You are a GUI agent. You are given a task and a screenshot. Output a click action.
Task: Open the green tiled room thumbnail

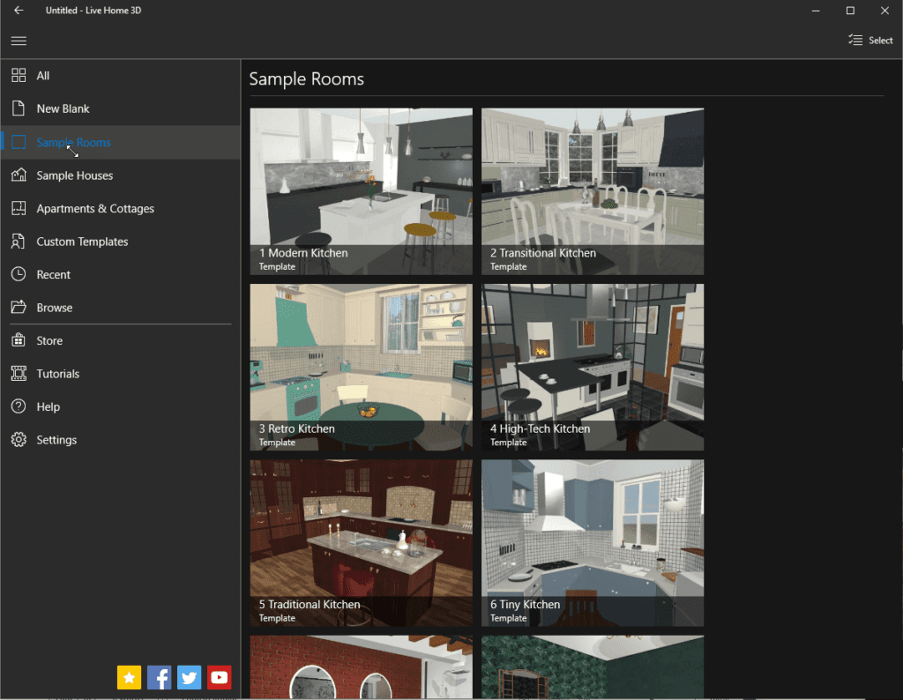coord(593,666)
